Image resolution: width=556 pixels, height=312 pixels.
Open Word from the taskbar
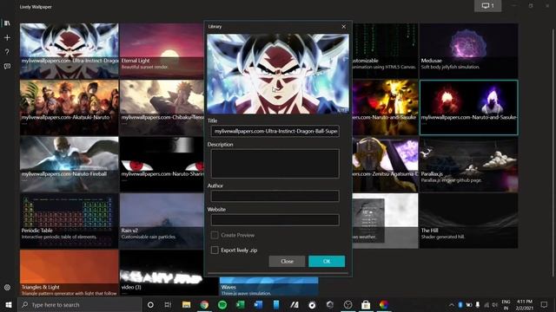coord(258,304)
